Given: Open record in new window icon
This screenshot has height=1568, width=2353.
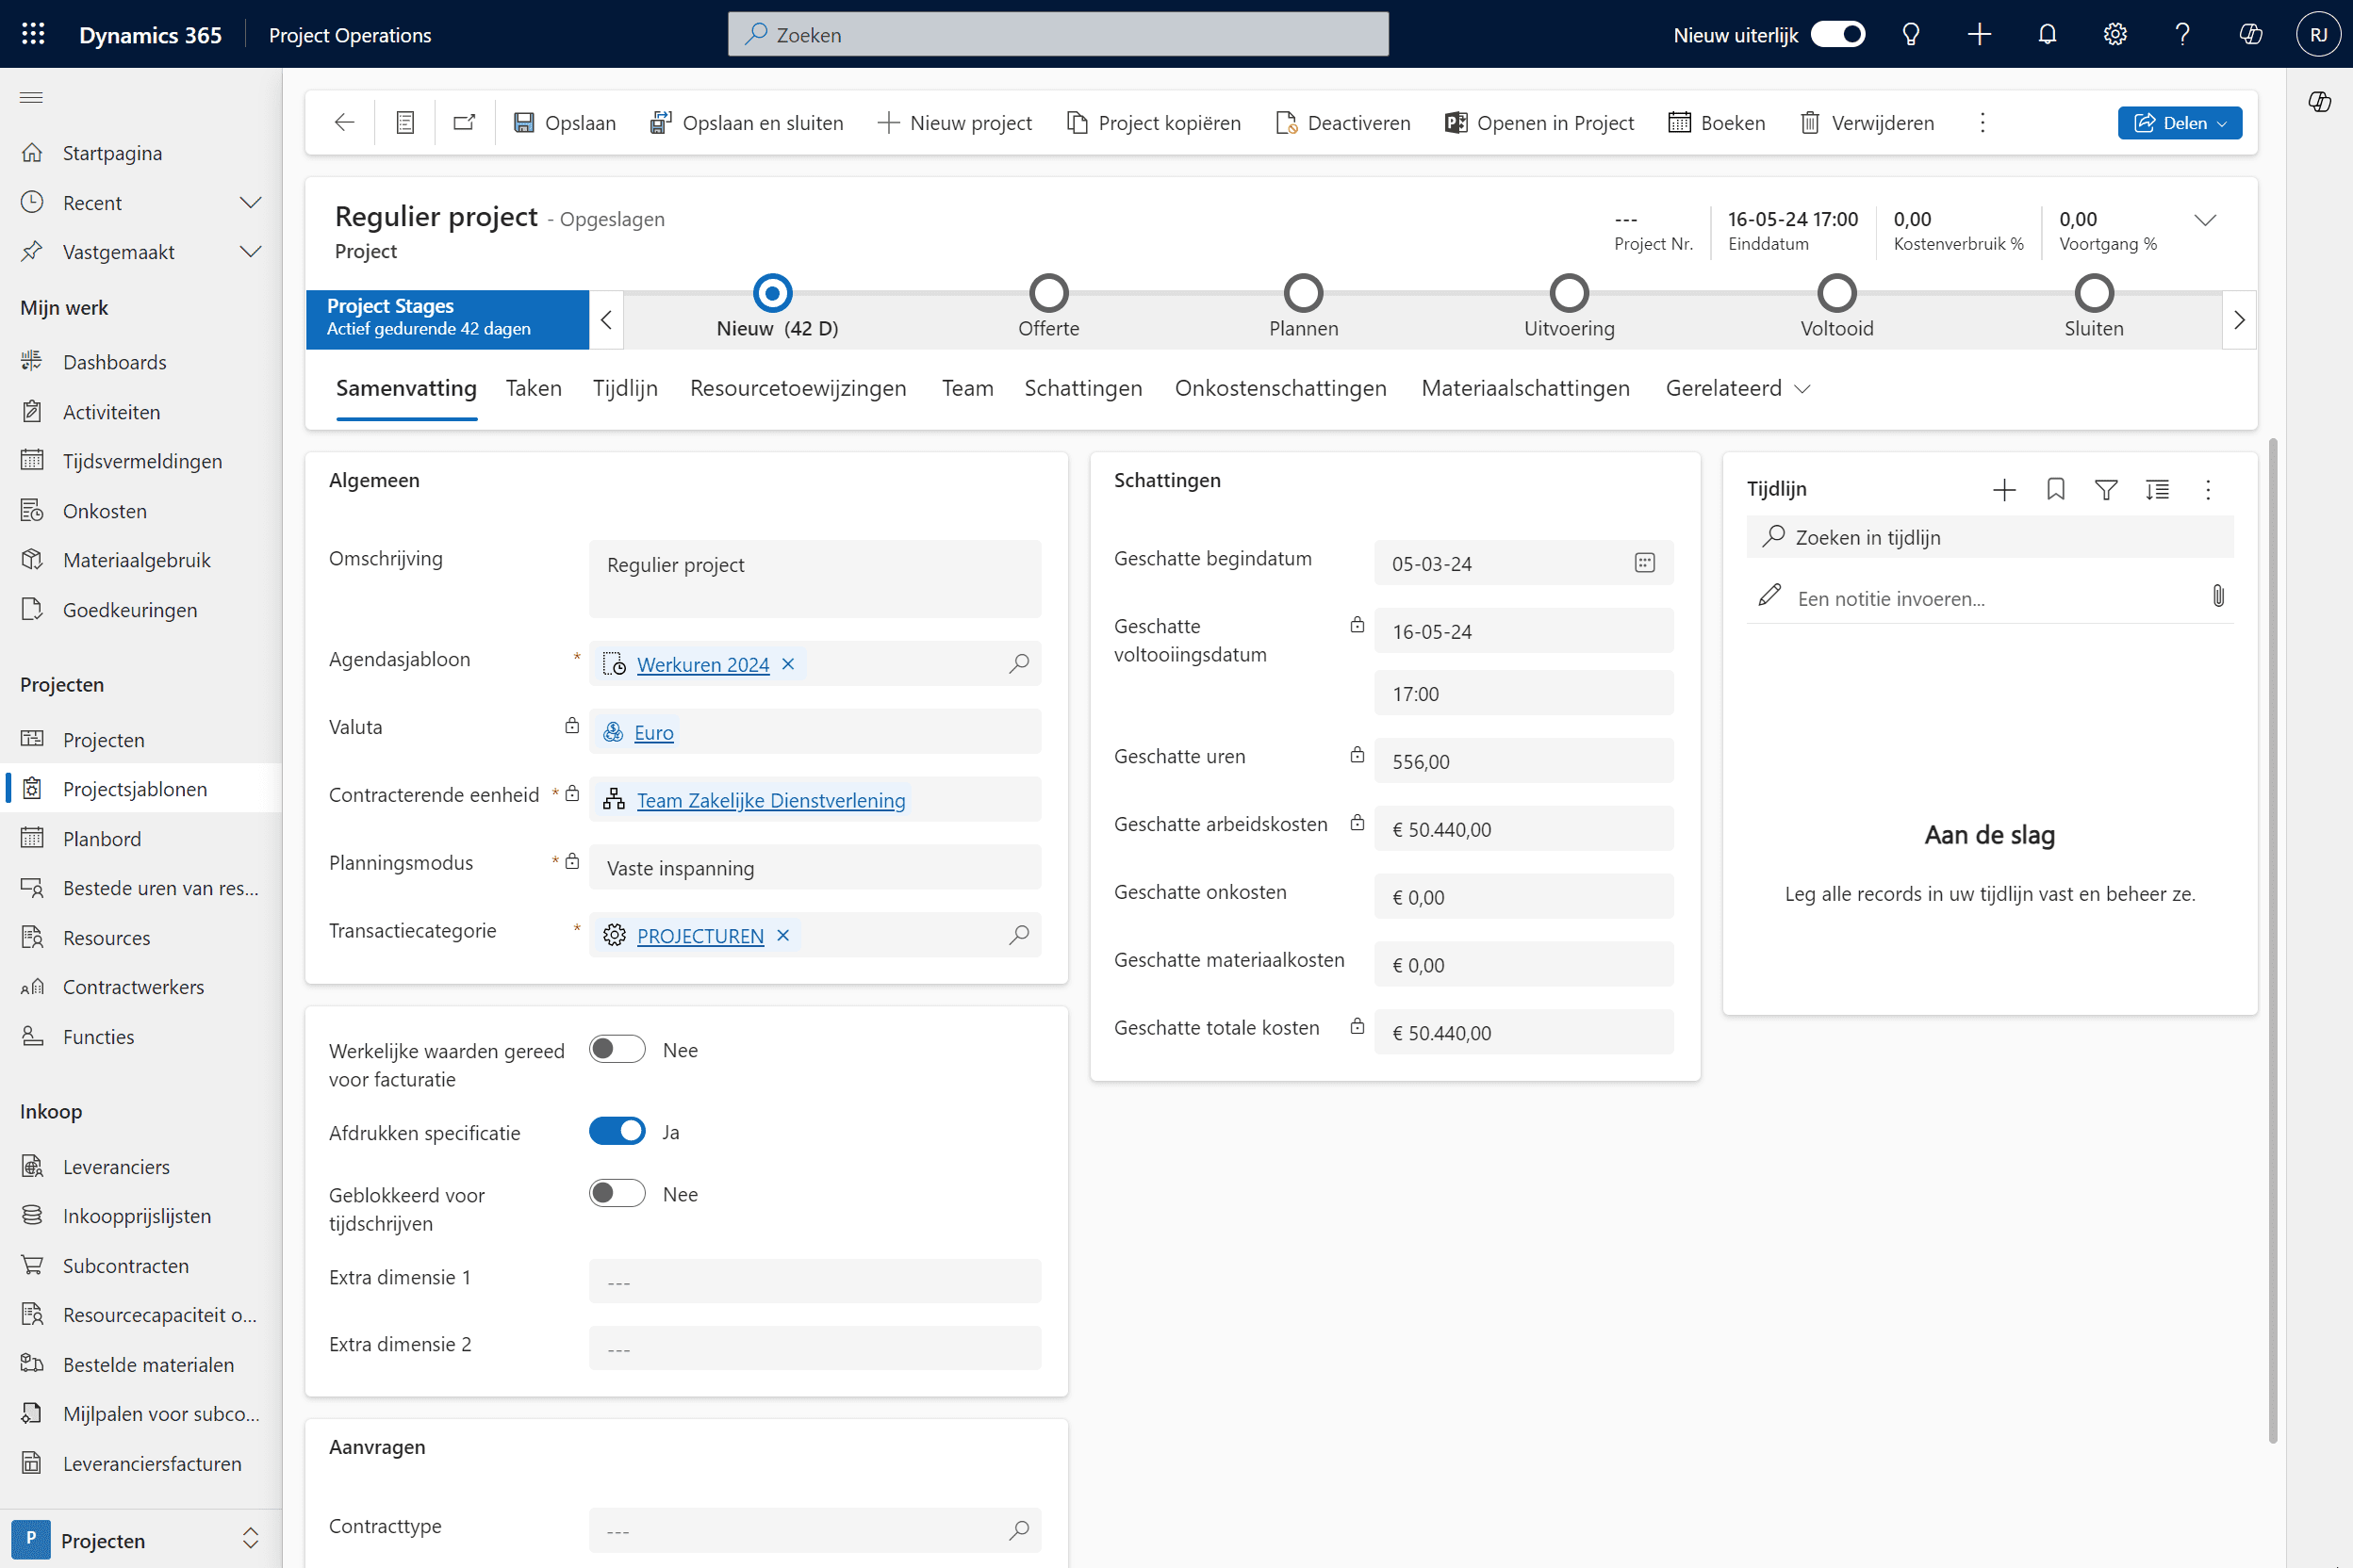Looking at the screenshot, I should [464, 122].
